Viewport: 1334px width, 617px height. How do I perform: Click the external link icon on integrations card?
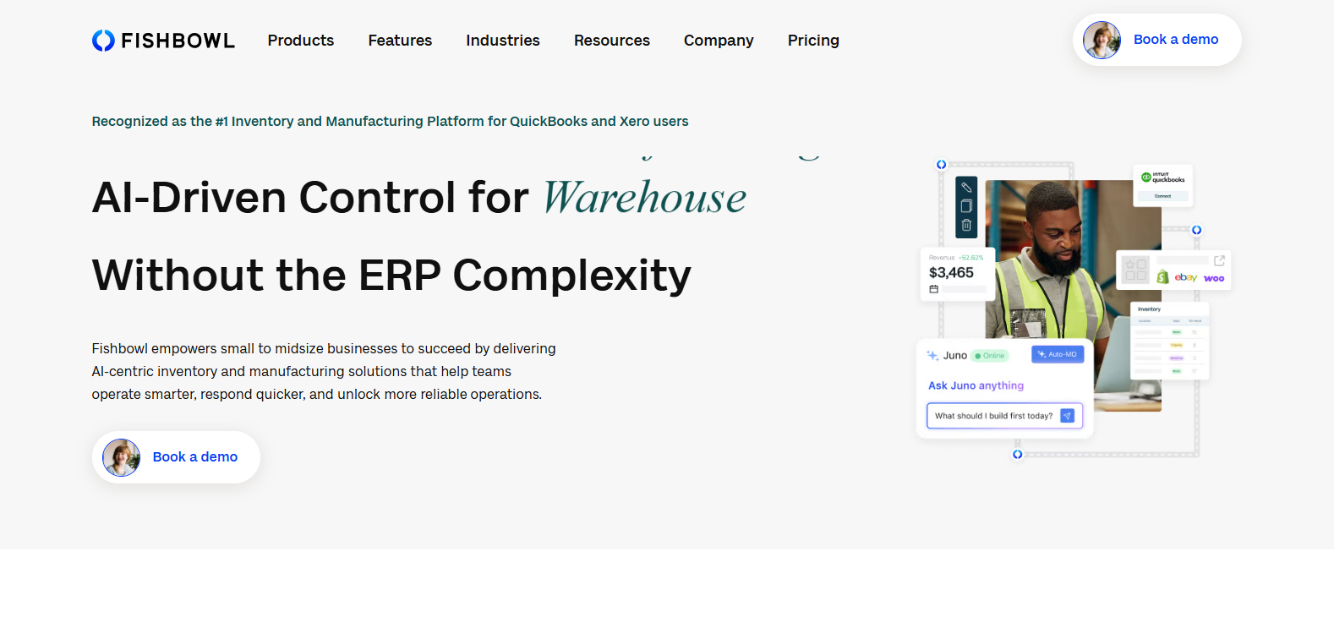[1219, 261]
